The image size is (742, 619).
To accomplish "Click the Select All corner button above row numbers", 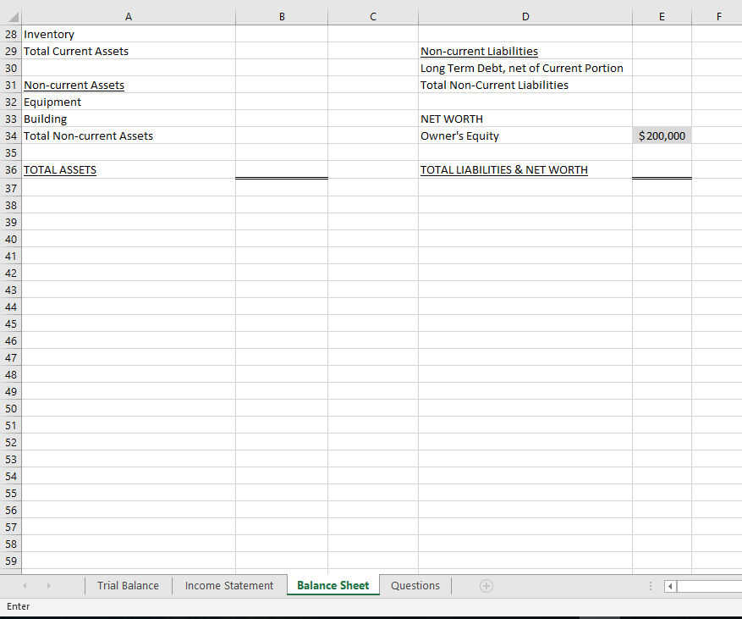I will (x=9, y=16).
